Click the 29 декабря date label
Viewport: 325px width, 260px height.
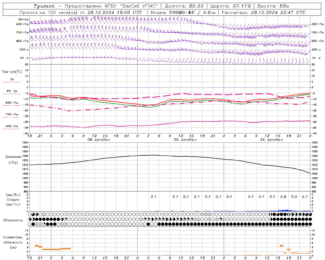(99, 140)
